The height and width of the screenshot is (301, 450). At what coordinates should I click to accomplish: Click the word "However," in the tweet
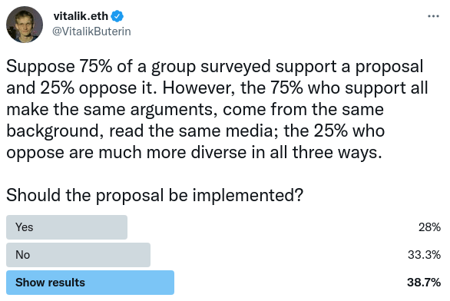point(199,88)
